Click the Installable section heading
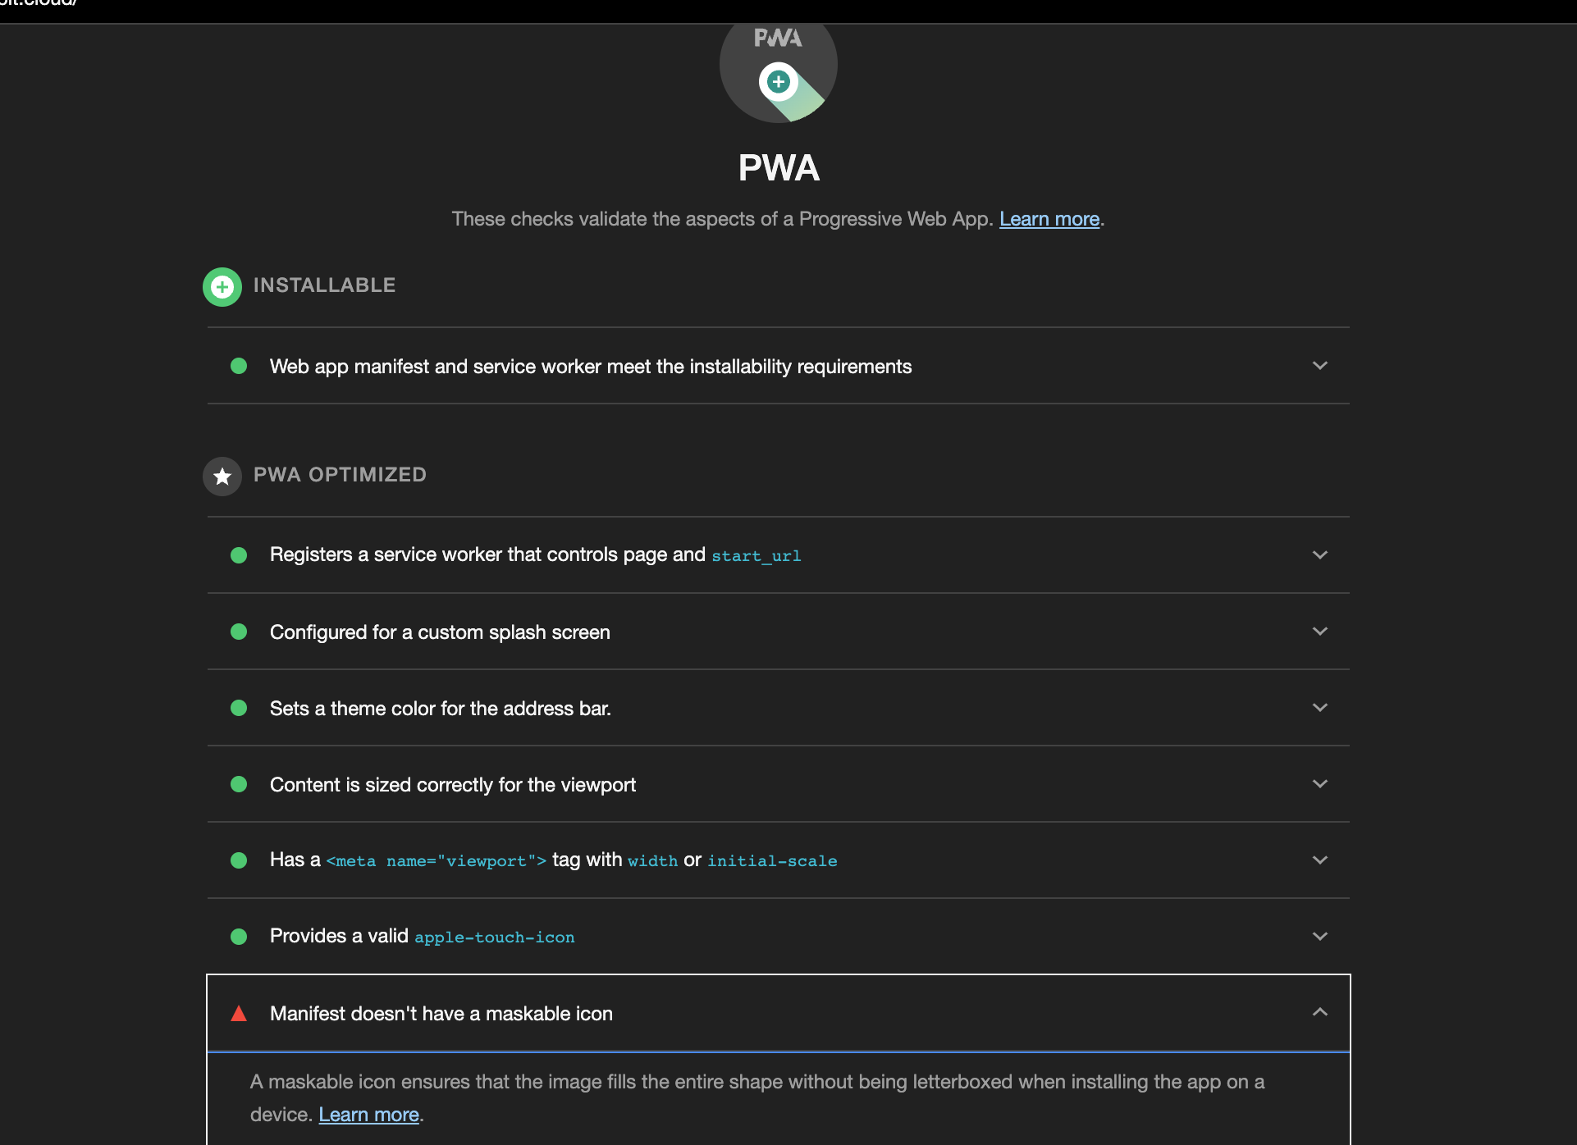The height and width of the screenshot is (1145, 1577). (x=325, y=285)
